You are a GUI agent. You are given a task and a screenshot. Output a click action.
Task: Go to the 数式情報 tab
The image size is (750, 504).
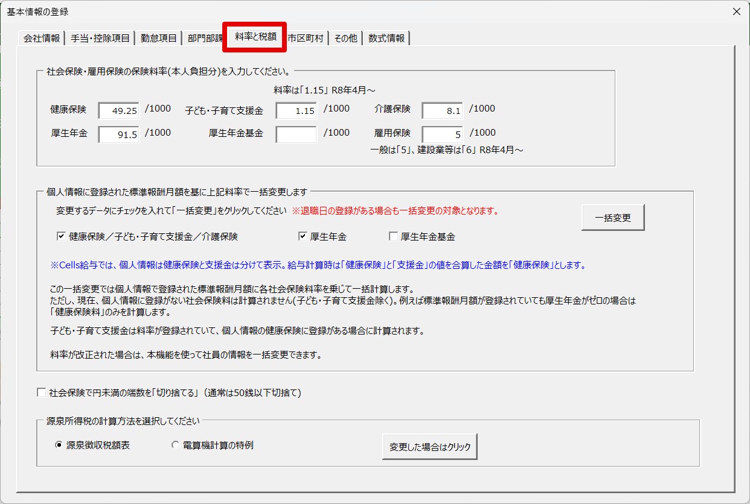(386, 38)
